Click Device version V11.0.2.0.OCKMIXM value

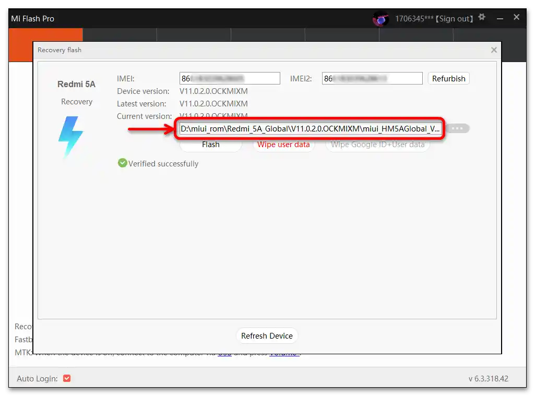213,91
